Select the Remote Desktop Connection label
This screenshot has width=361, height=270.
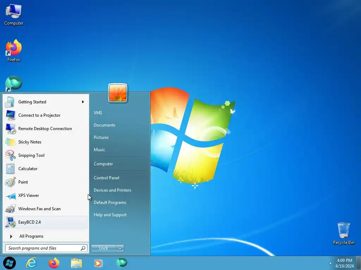coord(45,129)
